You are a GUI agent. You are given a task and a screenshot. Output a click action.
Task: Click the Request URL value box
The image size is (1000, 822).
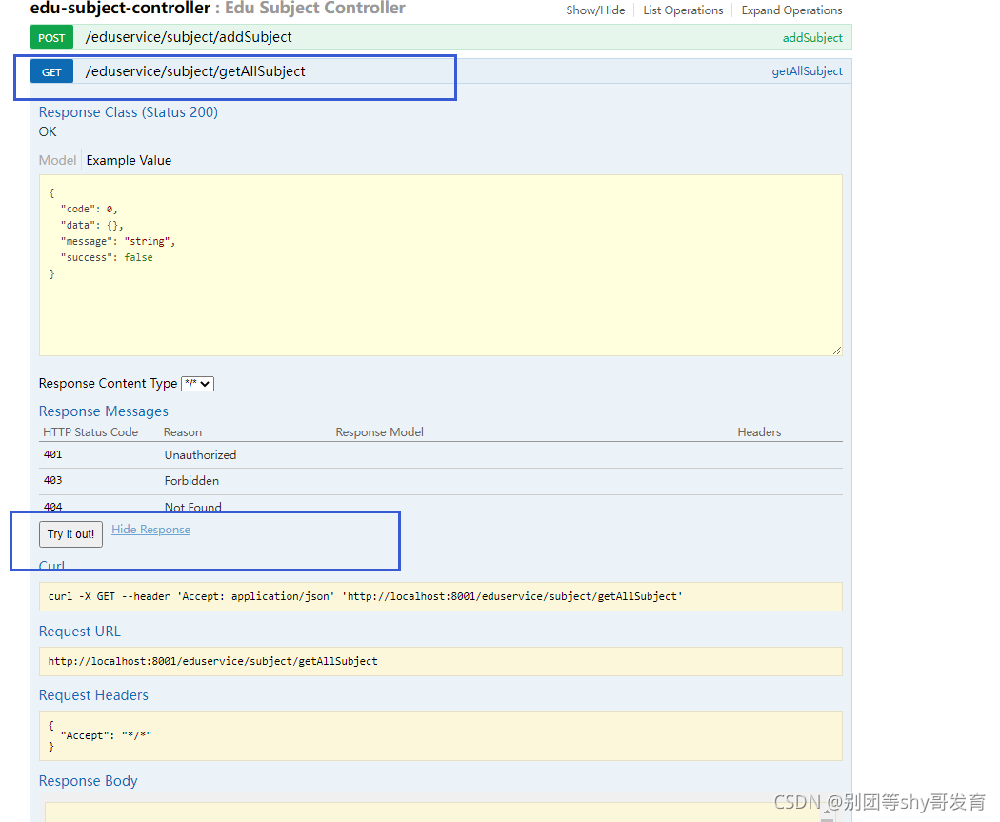[441, 661]
